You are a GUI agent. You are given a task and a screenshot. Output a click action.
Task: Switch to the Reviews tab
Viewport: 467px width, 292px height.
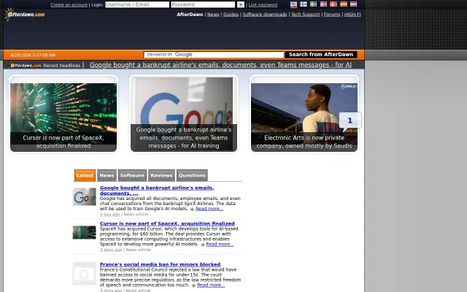pos(161,175)
